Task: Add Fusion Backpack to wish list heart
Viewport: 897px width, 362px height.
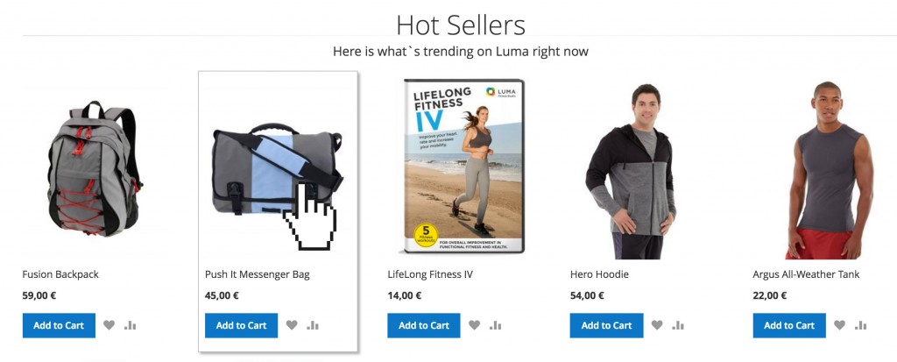Action: tap(109, 325)
